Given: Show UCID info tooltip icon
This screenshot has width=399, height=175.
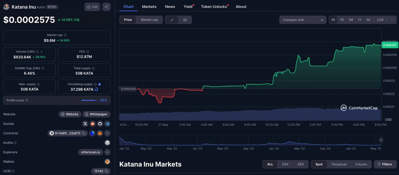Looking at the screenshot, I should point(14,171).
